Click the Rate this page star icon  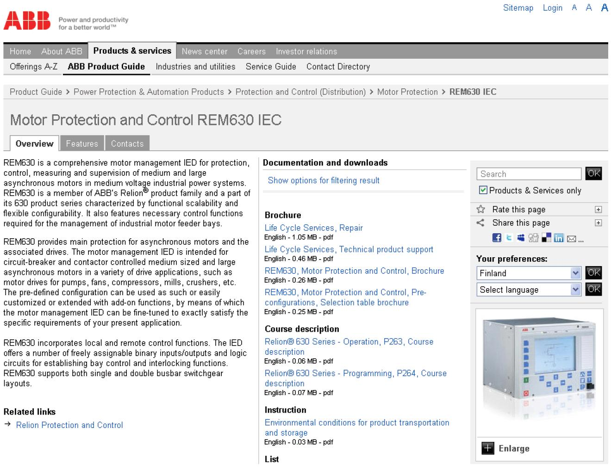(481, 209)
